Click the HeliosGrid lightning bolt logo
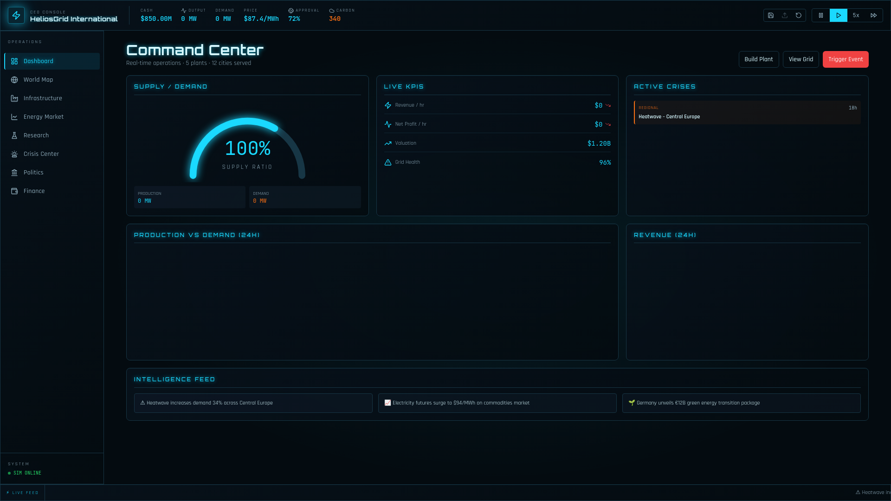 coord(16,15)
